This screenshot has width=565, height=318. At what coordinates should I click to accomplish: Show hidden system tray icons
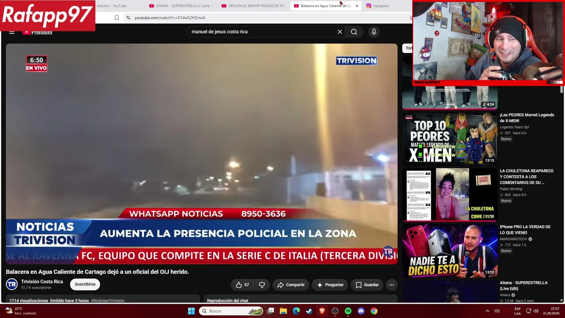click(x=487, y=311)
